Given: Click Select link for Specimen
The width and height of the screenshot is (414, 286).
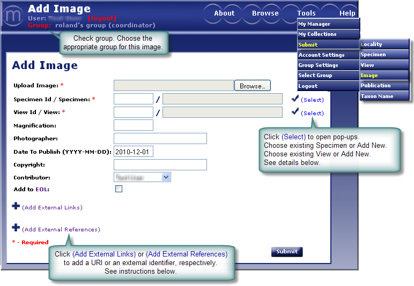Looking at the screenshot, I should tap(312, 100).
